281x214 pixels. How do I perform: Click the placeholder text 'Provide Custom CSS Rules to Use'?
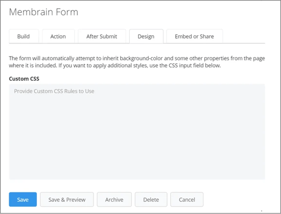(54, 91)
